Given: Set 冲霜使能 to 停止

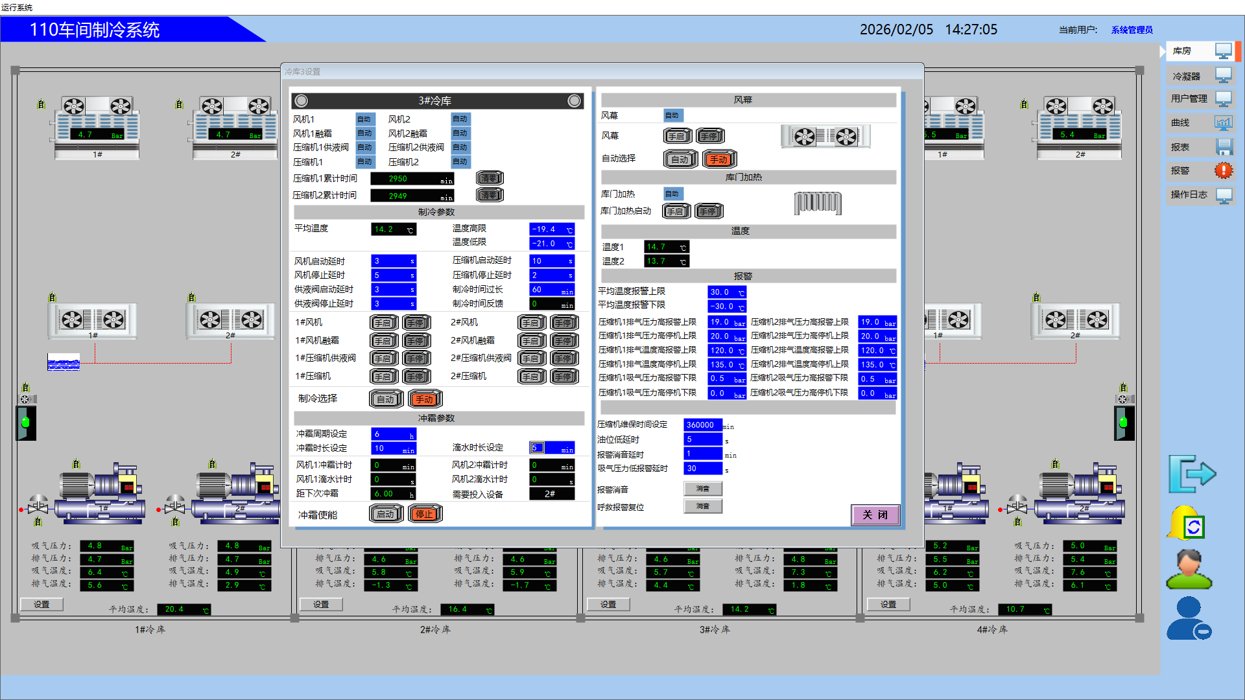Looking at the screenshot, I should coord(425,515).
